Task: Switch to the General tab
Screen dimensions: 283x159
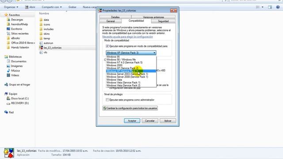Action: coord(111,21)
